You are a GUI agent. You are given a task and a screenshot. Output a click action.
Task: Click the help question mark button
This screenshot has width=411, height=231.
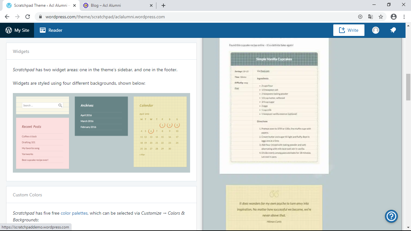click(391, 216)
